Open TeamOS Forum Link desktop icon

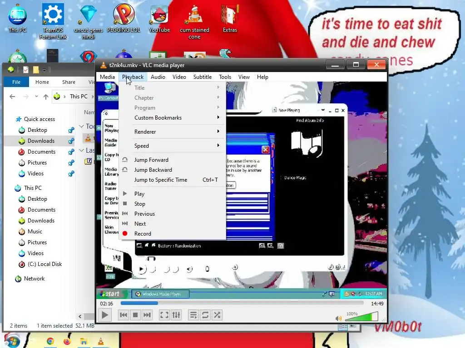[53, 21]
